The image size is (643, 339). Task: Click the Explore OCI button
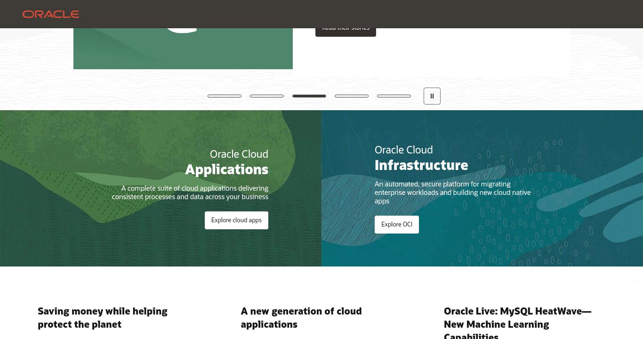(397, 225)
